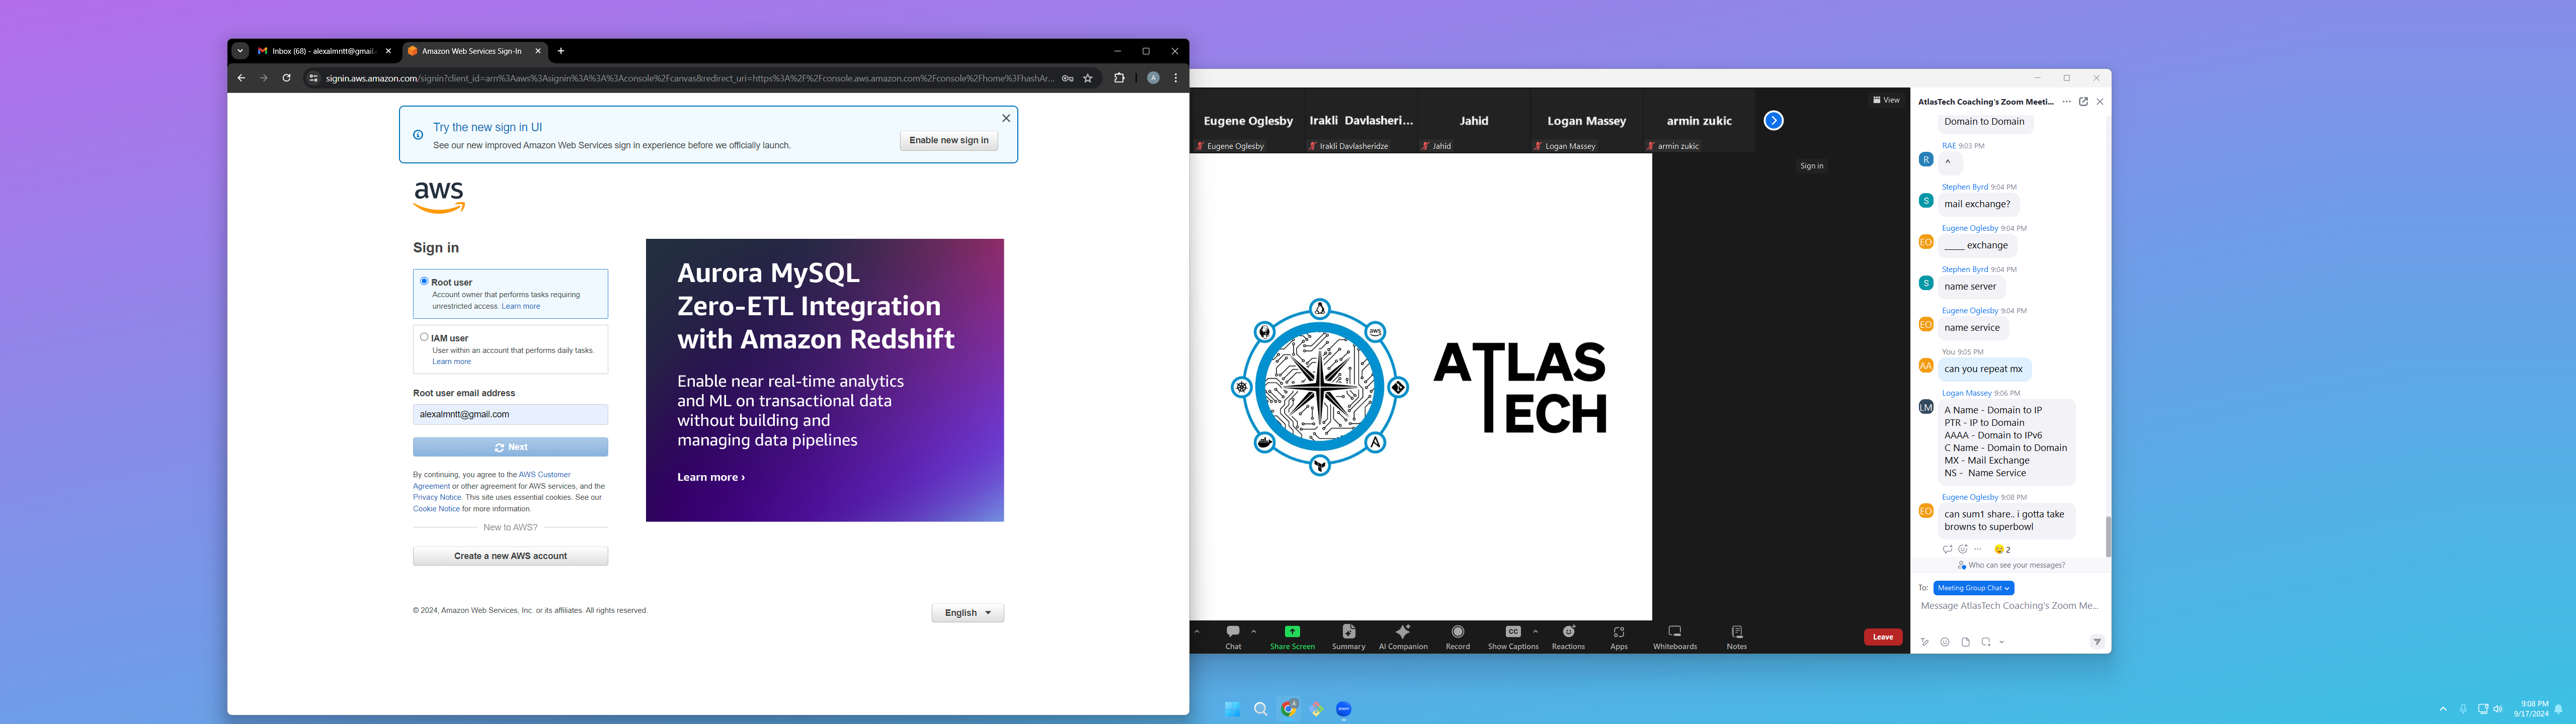Show next participants with blue arrow

tap(1773, 121)
